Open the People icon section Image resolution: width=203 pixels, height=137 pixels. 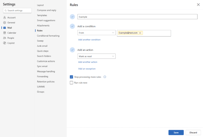5,38
